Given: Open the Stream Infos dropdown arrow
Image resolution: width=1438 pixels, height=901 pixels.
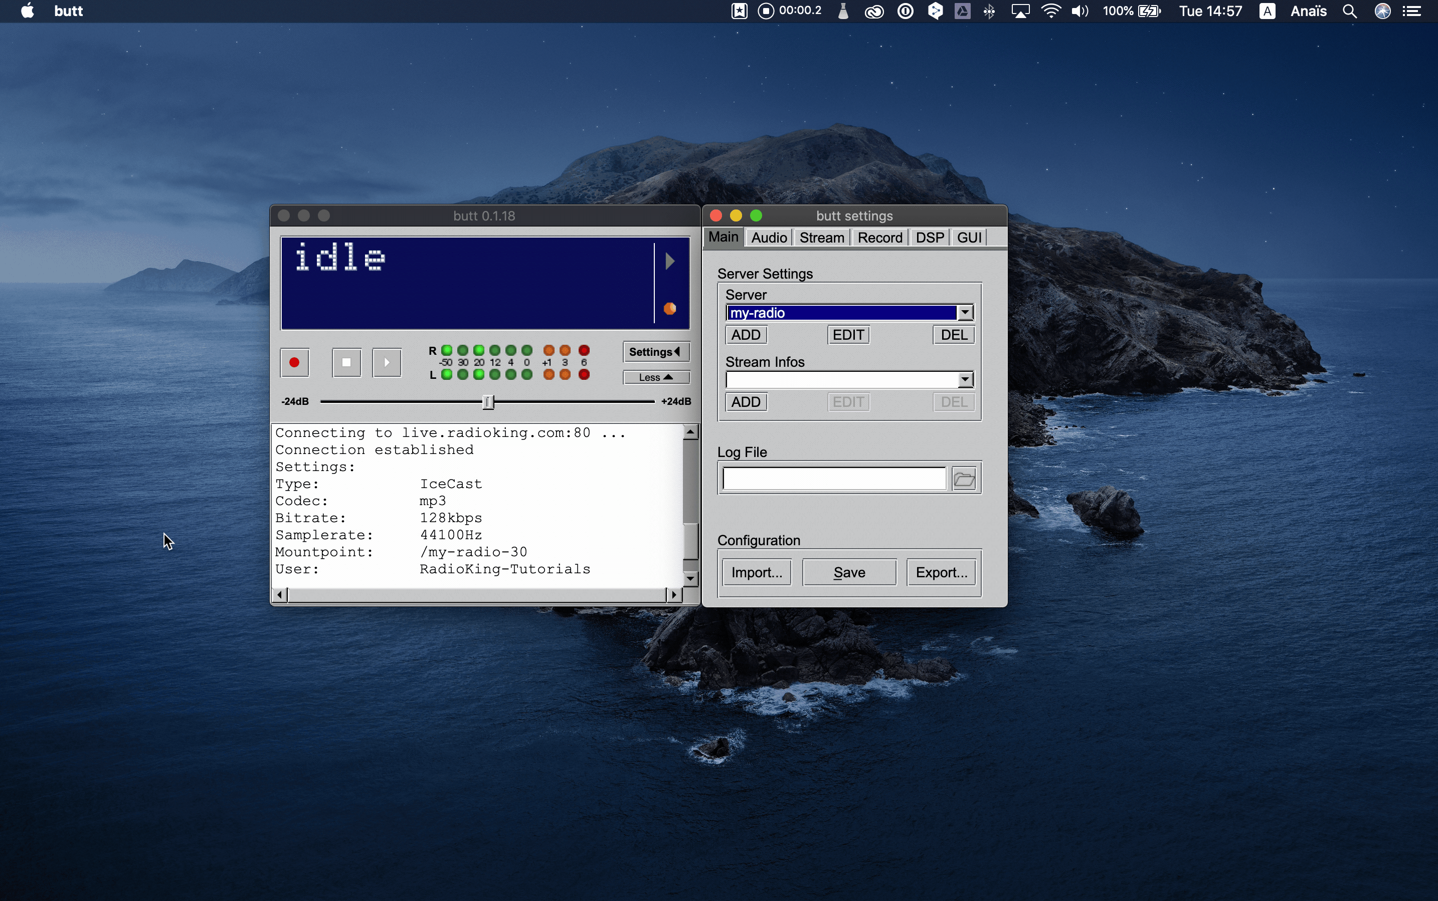Looking at the screenshot, I should [x=965, y=379].
